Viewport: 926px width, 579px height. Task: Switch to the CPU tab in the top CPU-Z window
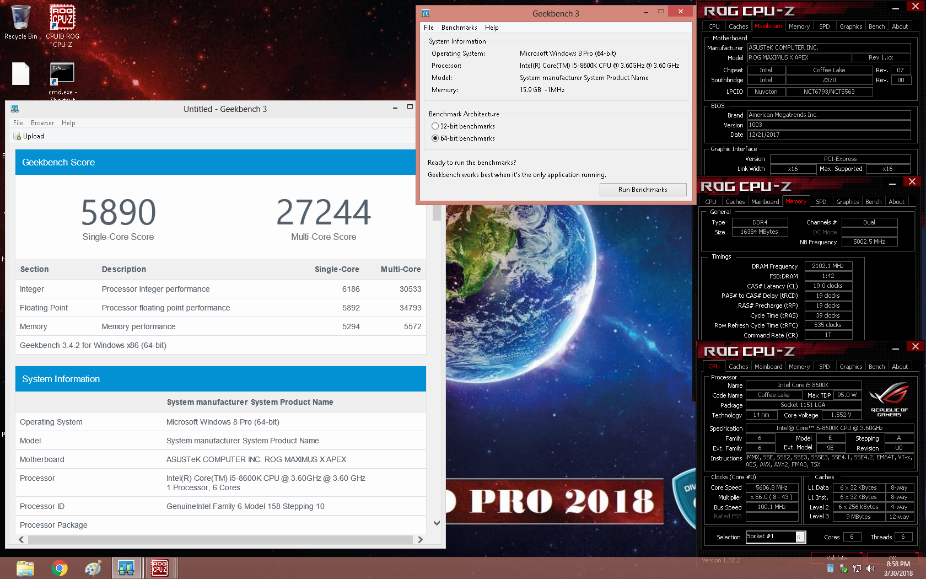coord(714,26)
